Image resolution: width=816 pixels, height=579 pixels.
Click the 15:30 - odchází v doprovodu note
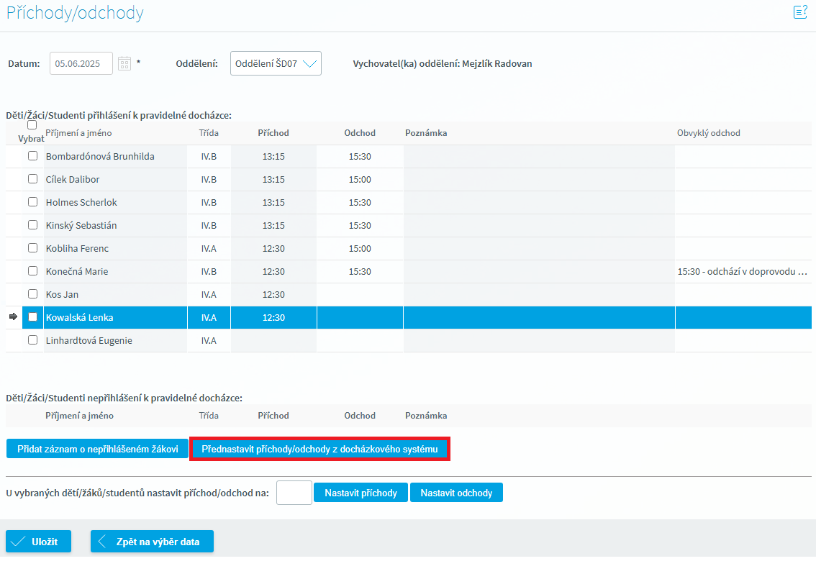click(743, 272)
